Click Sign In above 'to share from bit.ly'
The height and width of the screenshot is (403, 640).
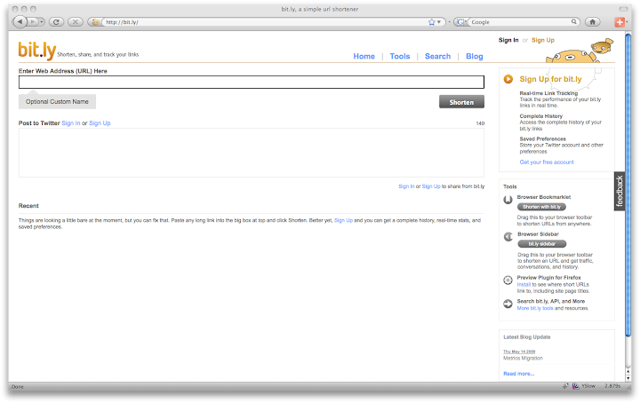[x=406, y=186]
